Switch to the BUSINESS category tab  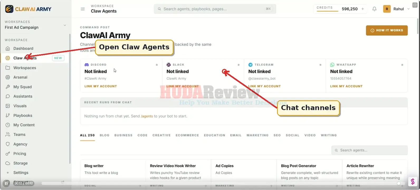[x=123, y=135]
